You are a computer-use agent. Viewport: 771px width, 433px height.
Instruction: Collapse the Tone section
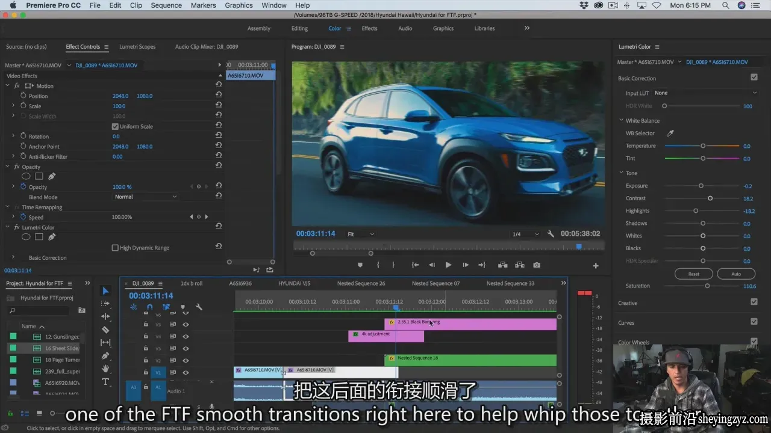[x=621, y=173]
